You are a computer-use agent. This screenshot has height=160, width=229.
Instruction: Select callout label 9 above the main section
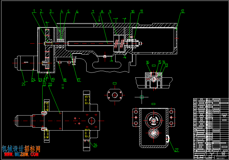coord(110,11)
